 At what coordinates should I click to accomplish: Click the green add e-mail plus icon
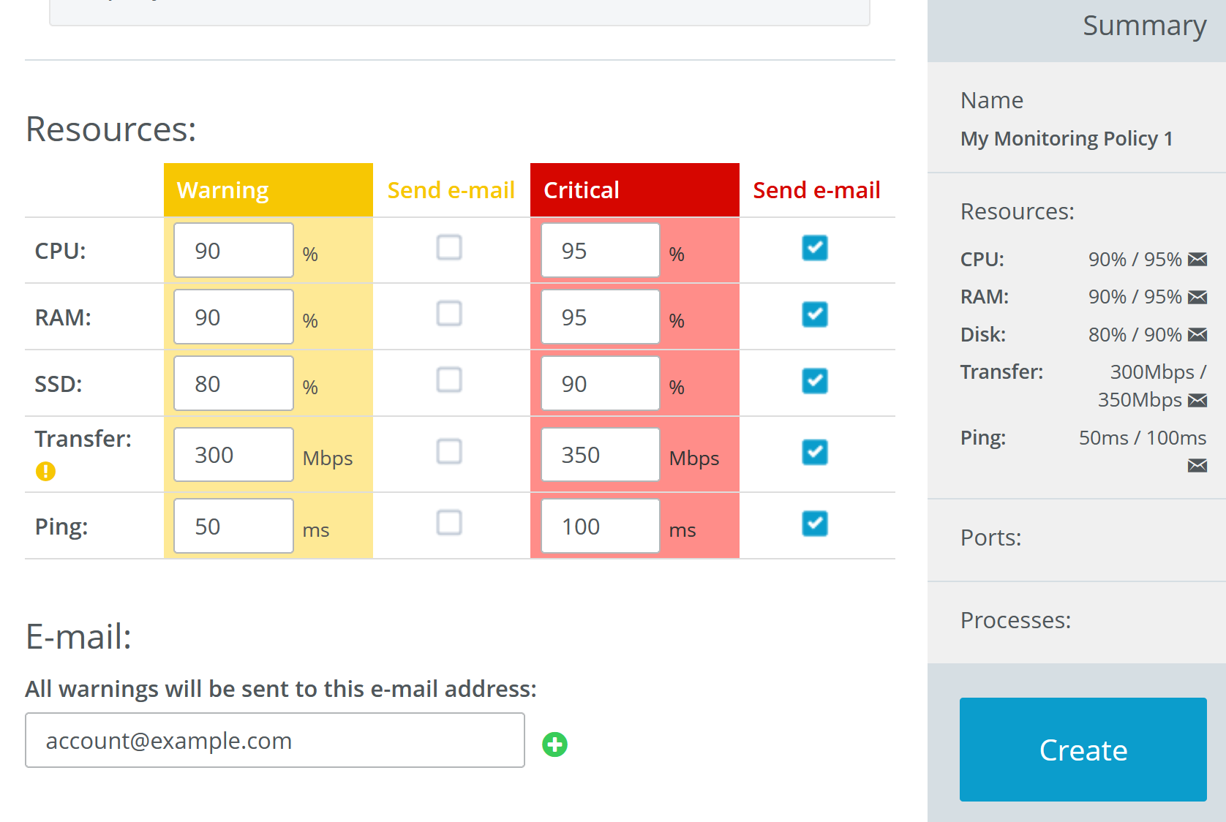[x=554, y=744]
